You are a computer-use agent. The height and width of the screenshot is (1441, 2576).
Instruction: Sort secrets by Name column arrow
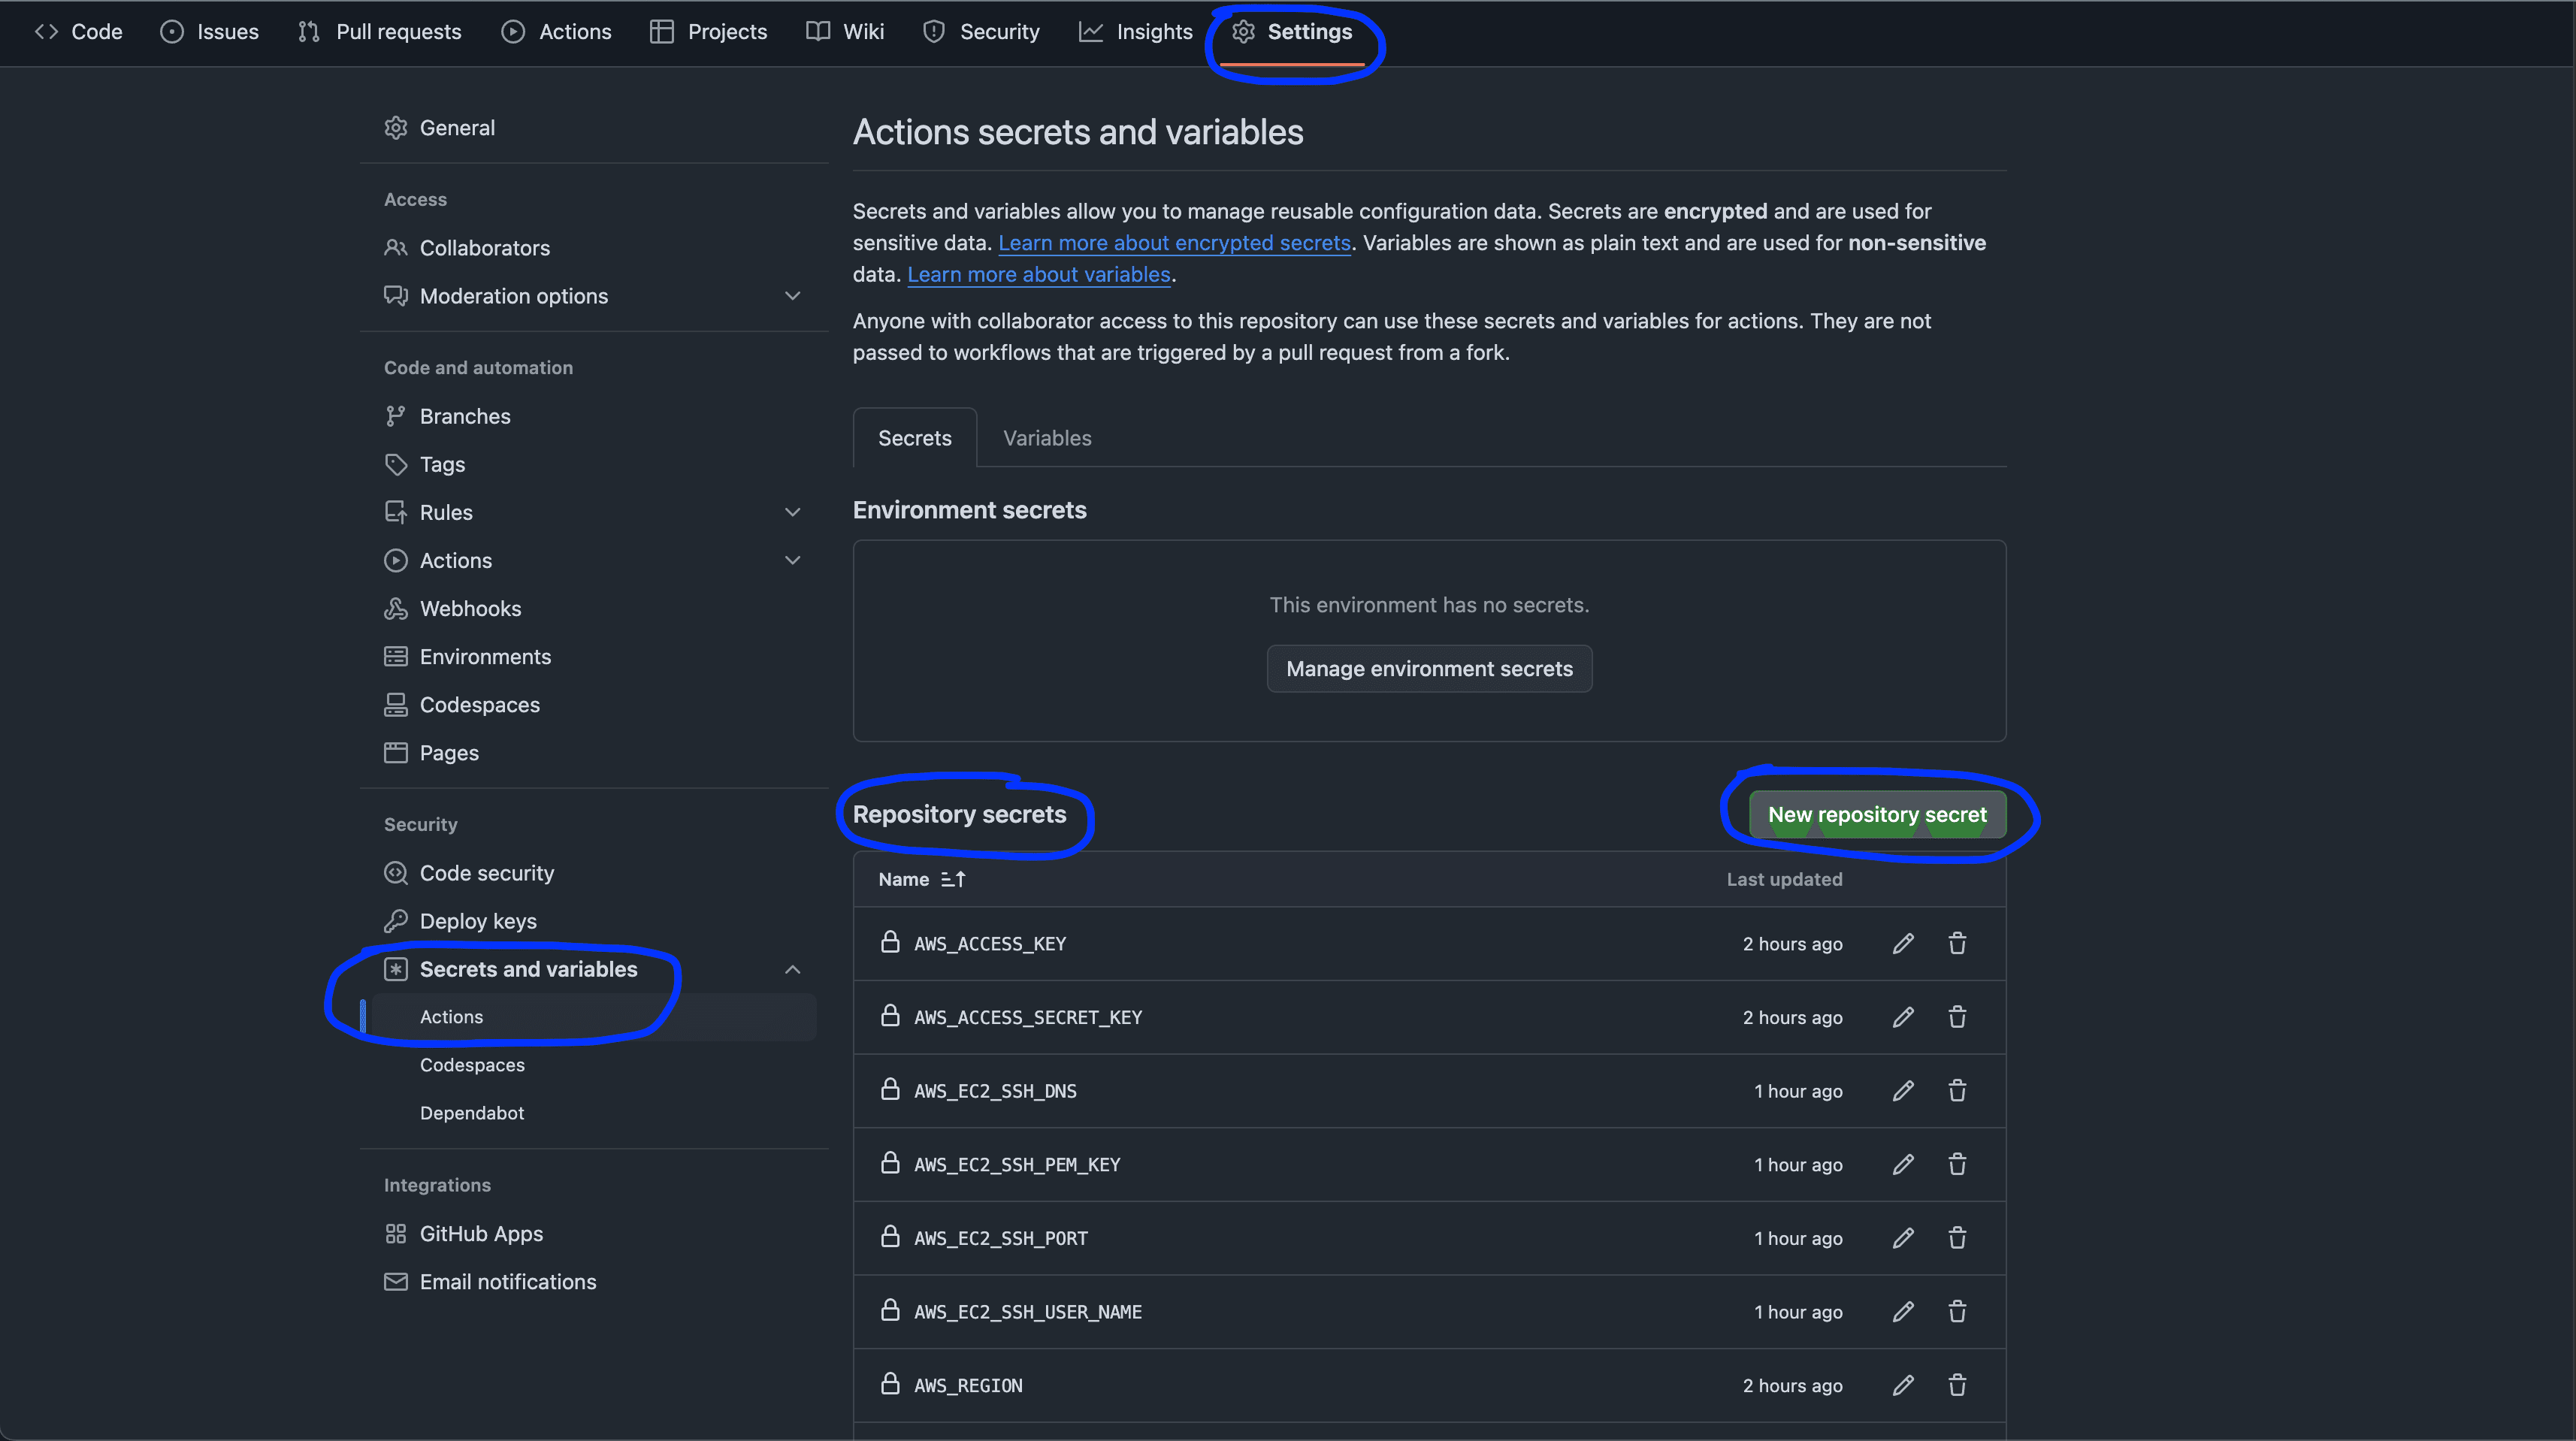point(953,879)
